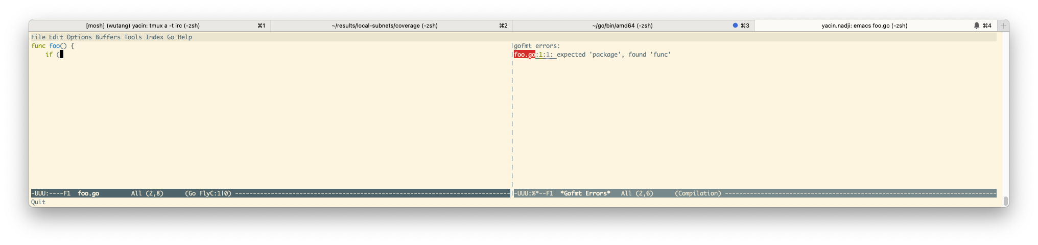Screen dimensions: 1038x245
Task: Add a new terminal tab with plus button
Action: [x=1003, y=26]
